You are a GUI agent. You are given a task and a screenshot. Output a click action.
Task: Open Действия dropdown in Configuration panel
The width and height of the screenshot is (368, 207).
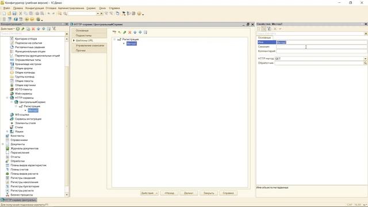(7, 29)
